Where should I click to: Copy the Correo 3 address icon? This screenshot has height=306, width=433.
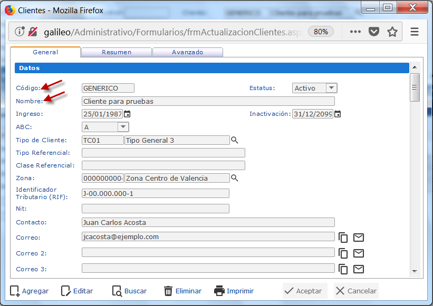tap(343, 269)
